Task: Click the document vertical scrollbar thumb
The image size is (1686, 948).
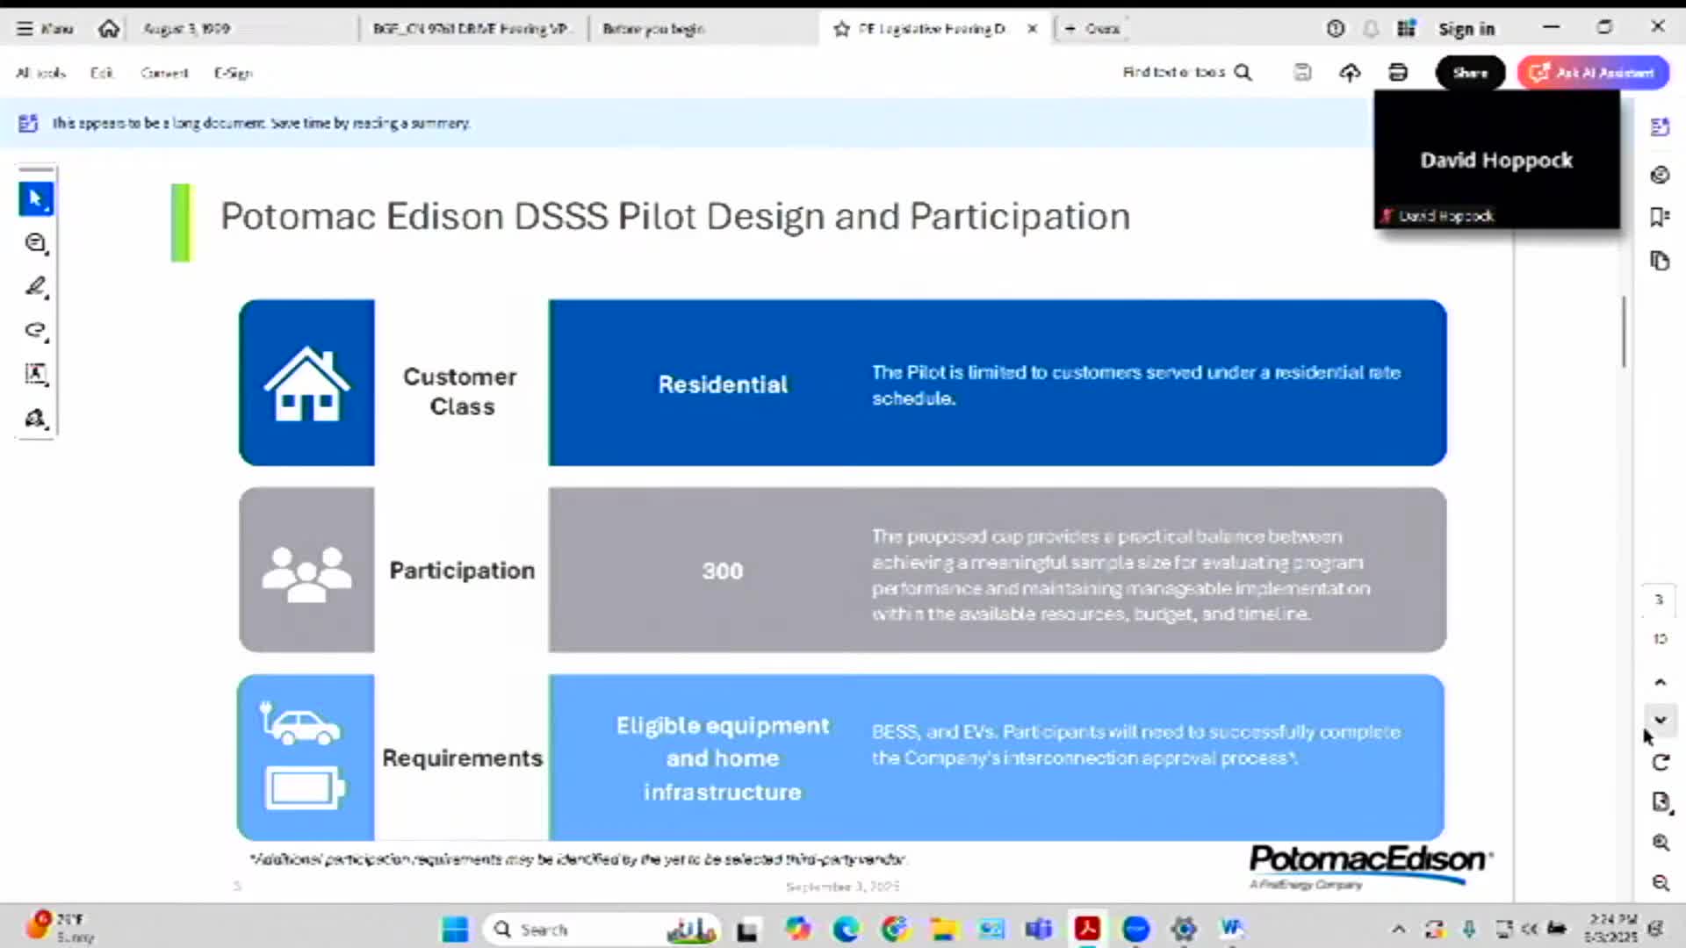Action: [1624, 332]
